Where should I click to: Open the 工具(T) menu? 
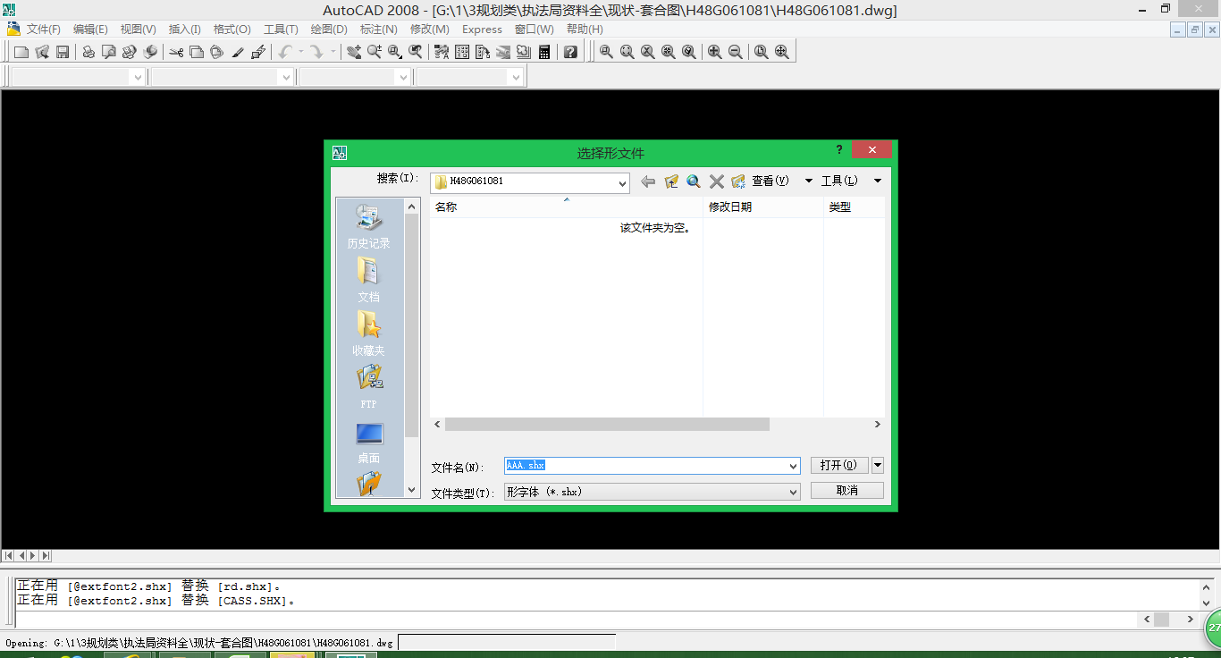coord(281,30)
